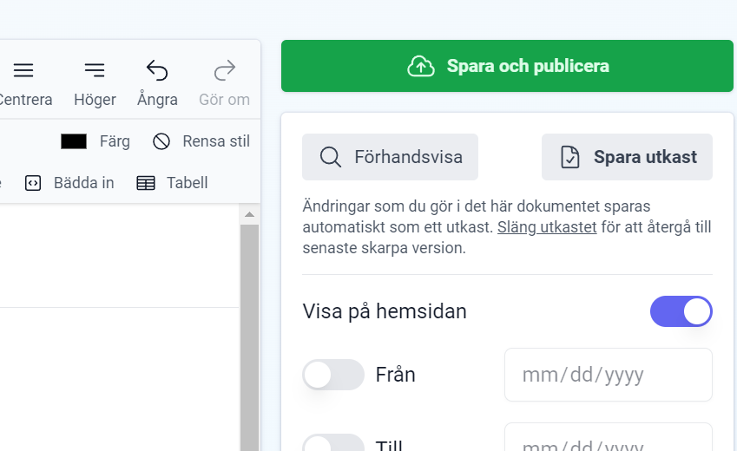The height and width of the screenshot is (451, 737).
Task: Click the document check icon in Spara utkast
Action: 569,157
